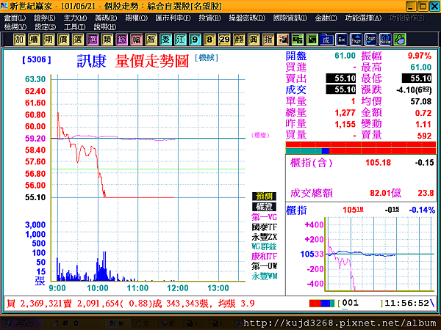This screenshot has height=330, width=441.
Task: Select the 第一VG warrant entry
Action: 264,217
